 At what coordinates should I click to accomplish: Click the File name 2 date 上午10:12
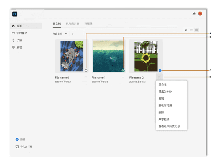(x=137, y=82)
